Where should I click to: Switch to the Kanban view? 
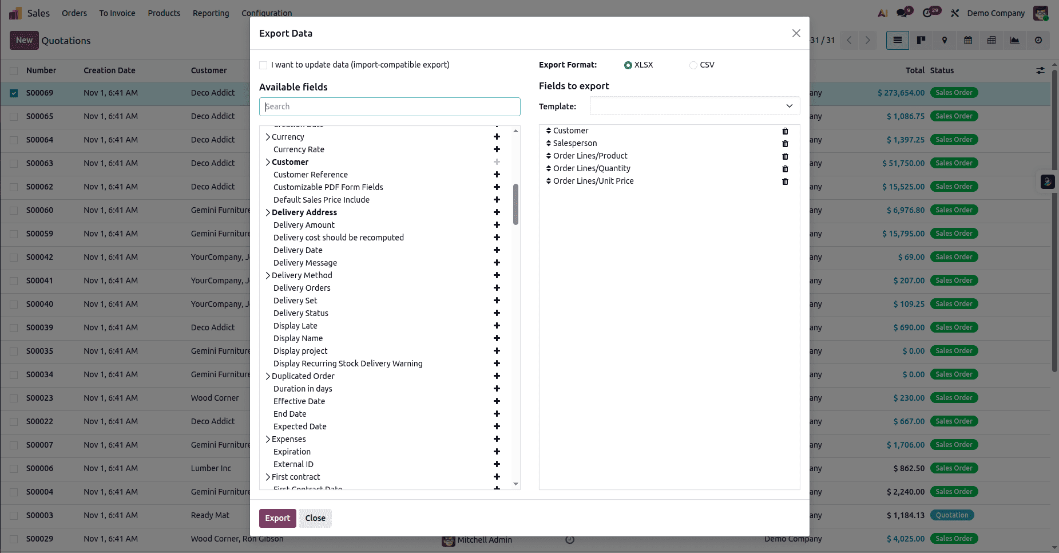tap(921, 40)
